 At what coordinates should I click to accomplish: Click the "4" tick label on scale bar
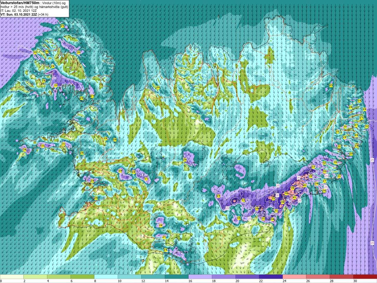[x=48, y=281]
